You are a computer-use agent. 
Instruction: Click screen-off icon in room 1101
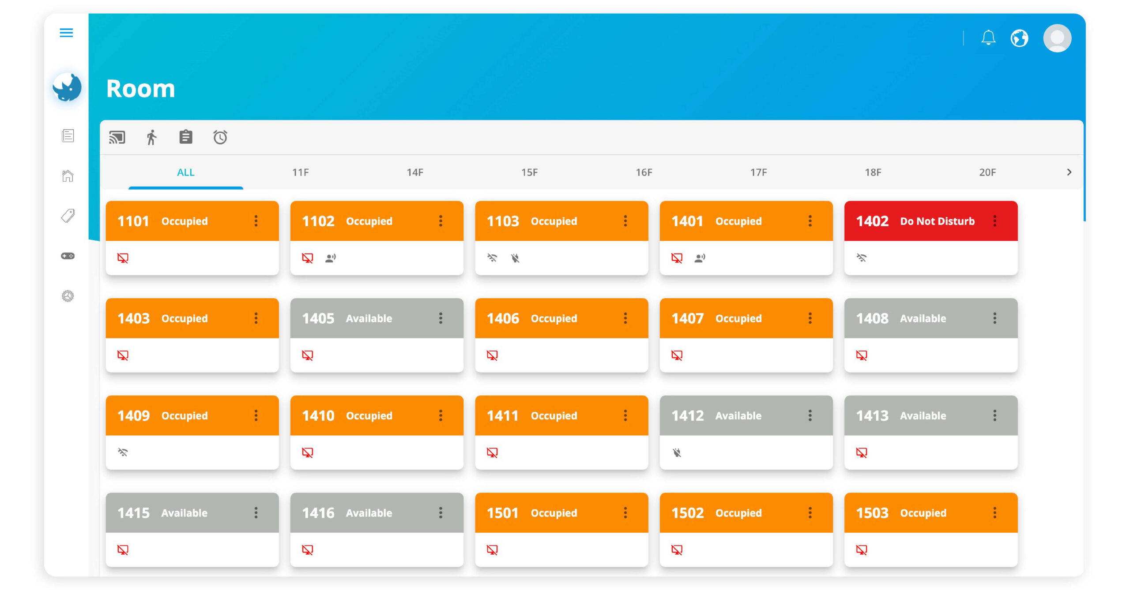123,258
